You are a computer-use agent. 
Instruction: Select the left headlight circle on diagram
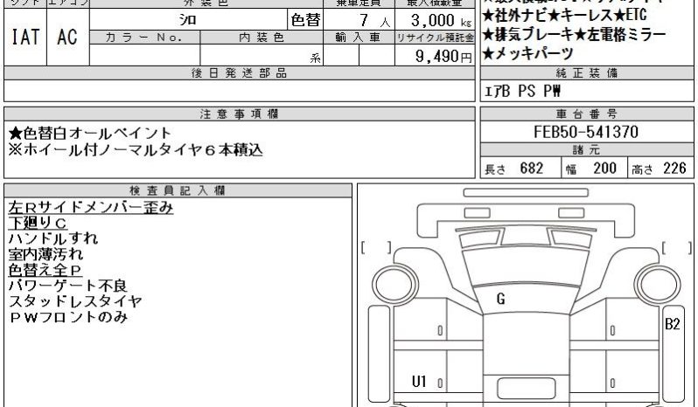(394, 285)
